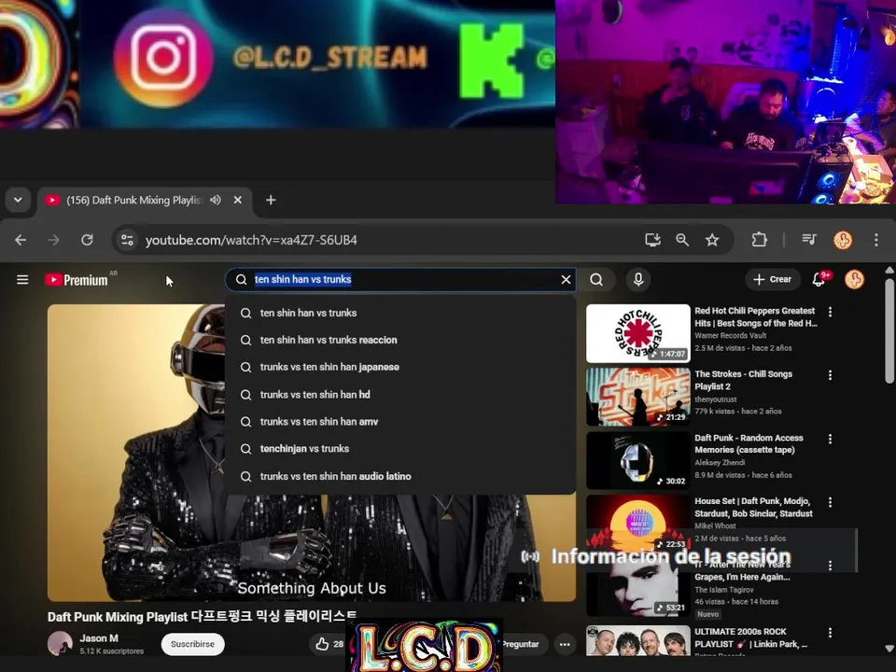
Task: Open title 'ULTIMATE 2000s ROCK PLAYLIST'
Action: [750, 637]
